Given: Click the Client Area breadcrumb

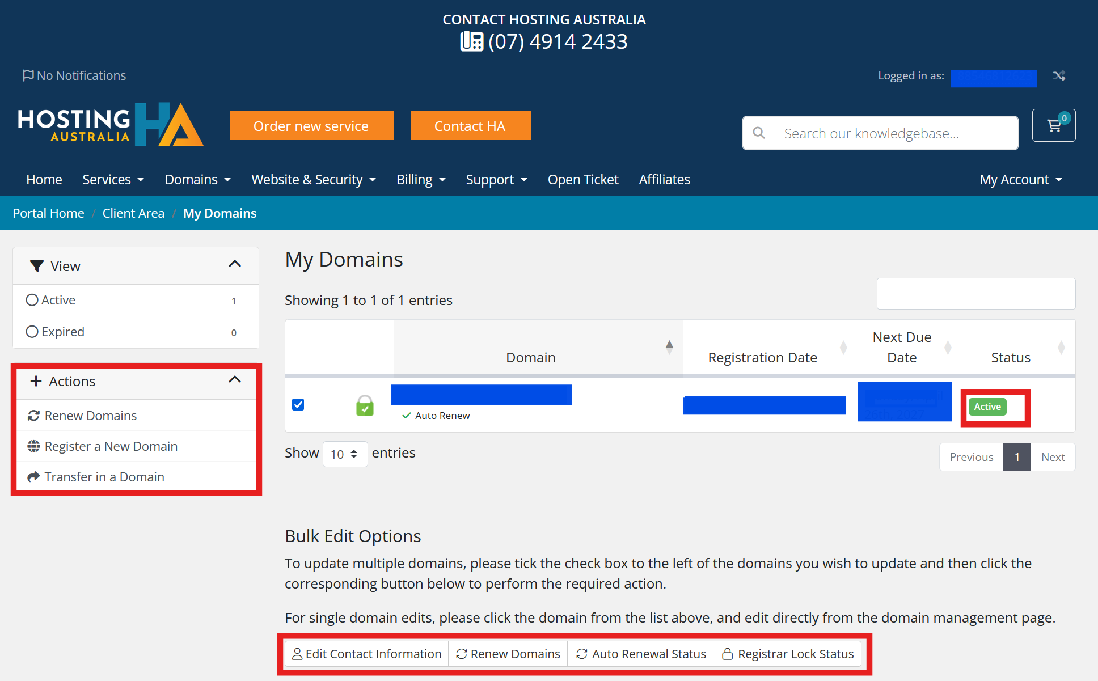Looking at the screenshot, I should tap(133, 213).
